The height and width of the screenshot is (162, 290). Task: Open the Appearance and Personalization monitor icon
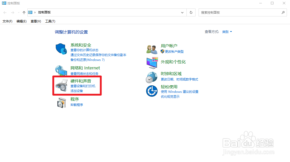click(152, 63)
